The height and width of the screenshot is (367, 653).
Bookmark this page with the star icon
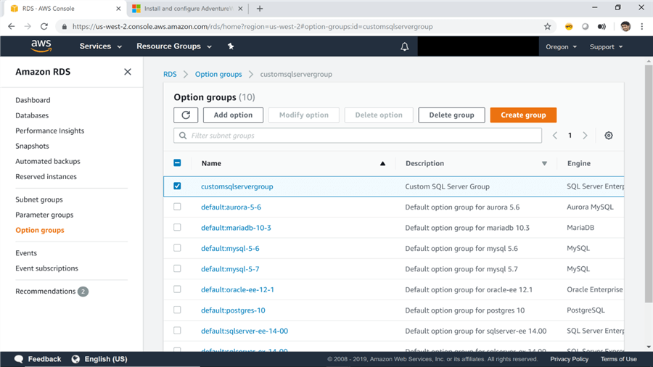[x=547, y=27]
